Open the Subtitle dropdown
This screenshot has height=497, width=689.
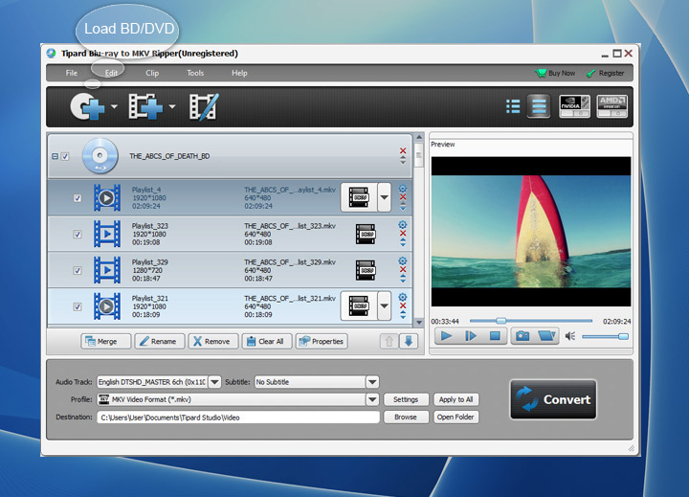point(372,382)
